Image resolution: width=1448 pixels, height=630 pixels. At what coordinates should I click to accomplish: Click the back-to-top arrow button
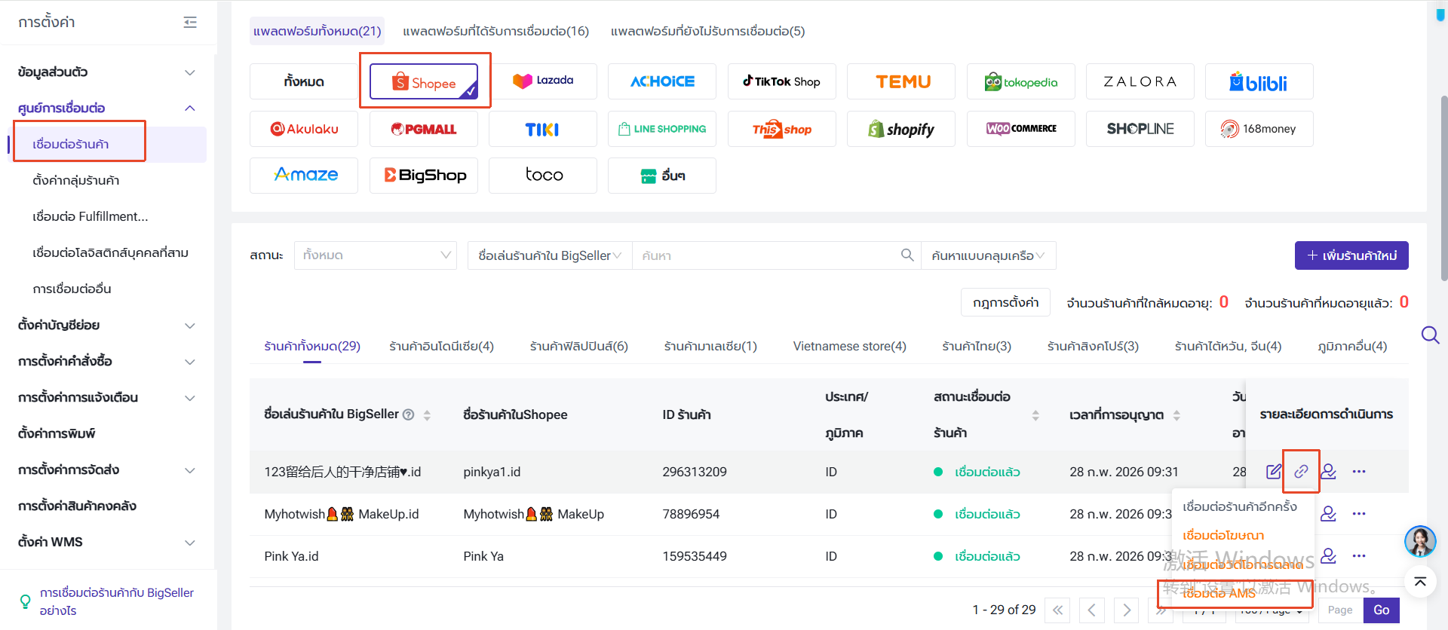[x=1420, y=582]
